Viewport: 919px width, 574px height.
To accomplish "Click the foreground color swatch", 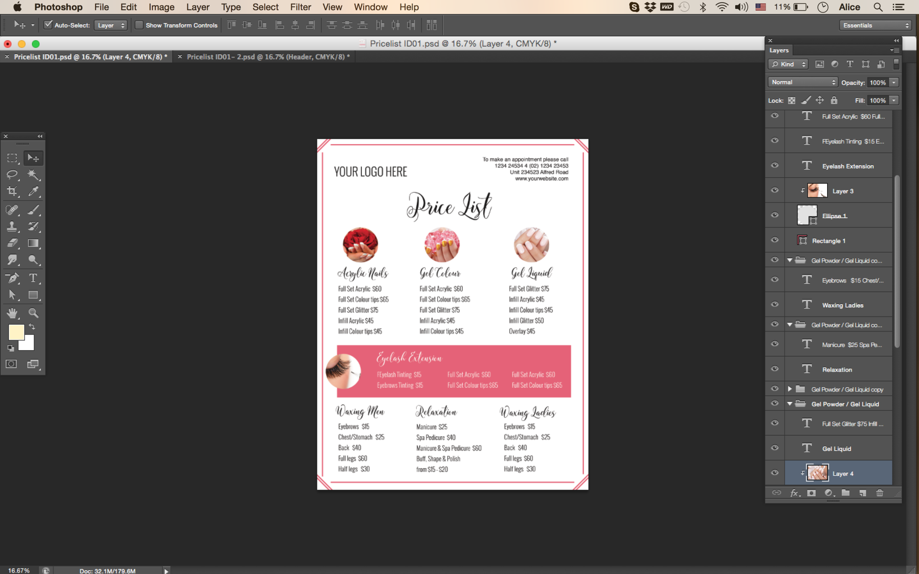I will pyautogui.click(x=16, y=332).
